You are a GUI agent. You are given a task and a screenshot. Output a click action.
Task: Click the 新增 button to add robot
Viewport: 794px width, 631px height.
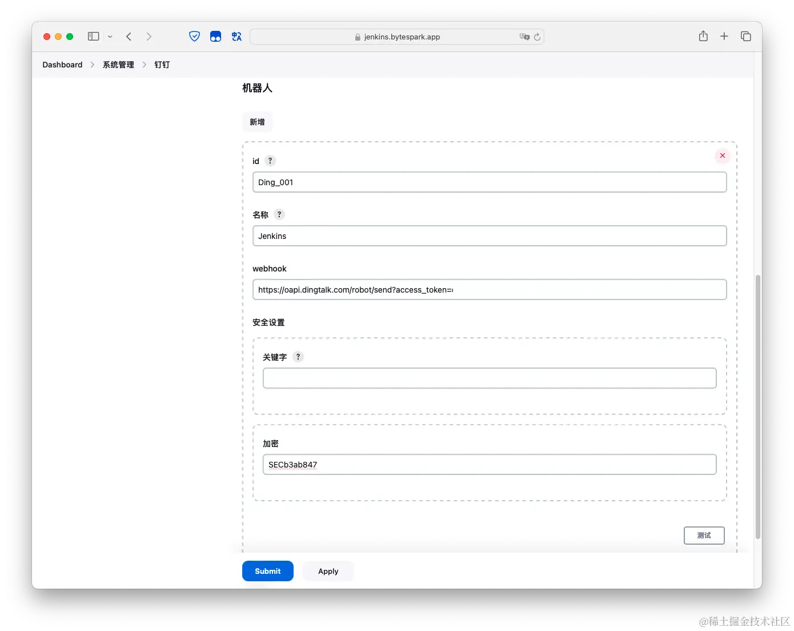pyautogui.click(x=257, y=122)
